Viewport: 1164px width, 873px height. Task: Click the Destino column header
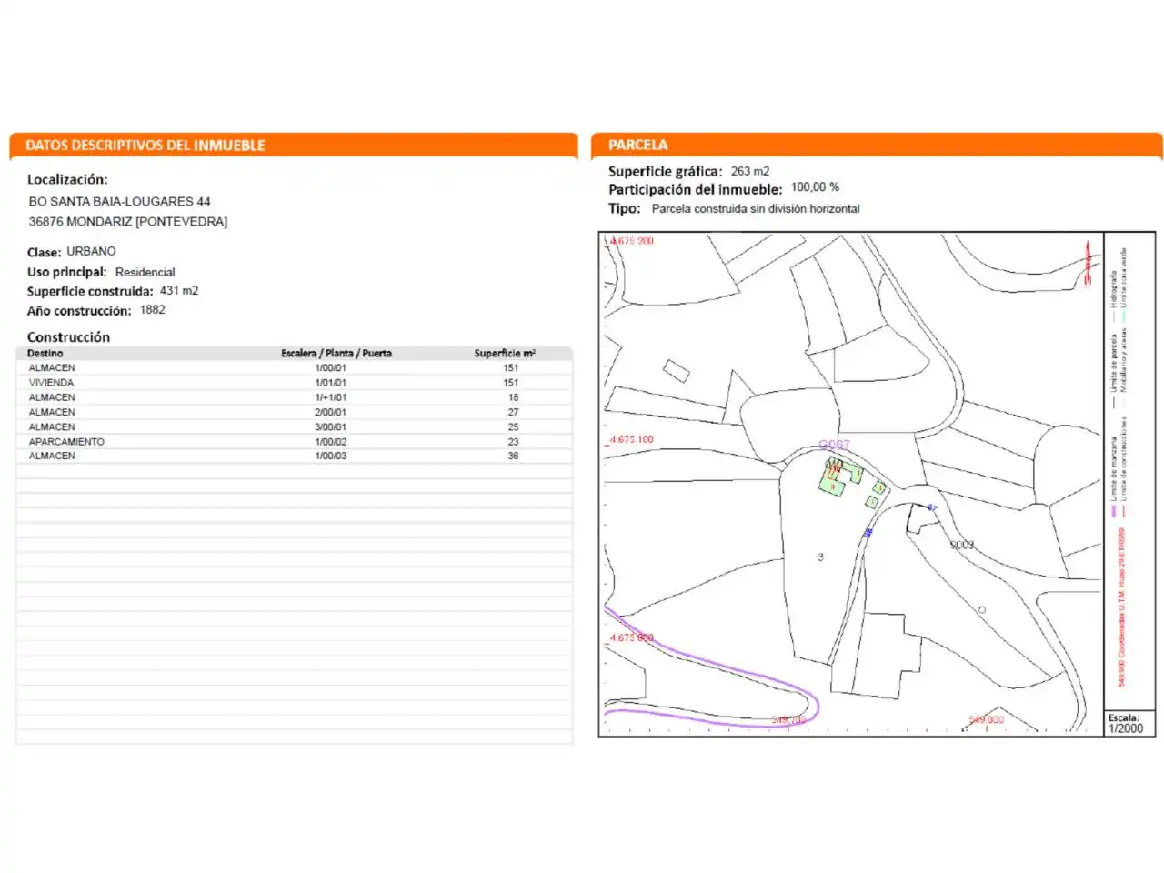click(x=45, y=353)
